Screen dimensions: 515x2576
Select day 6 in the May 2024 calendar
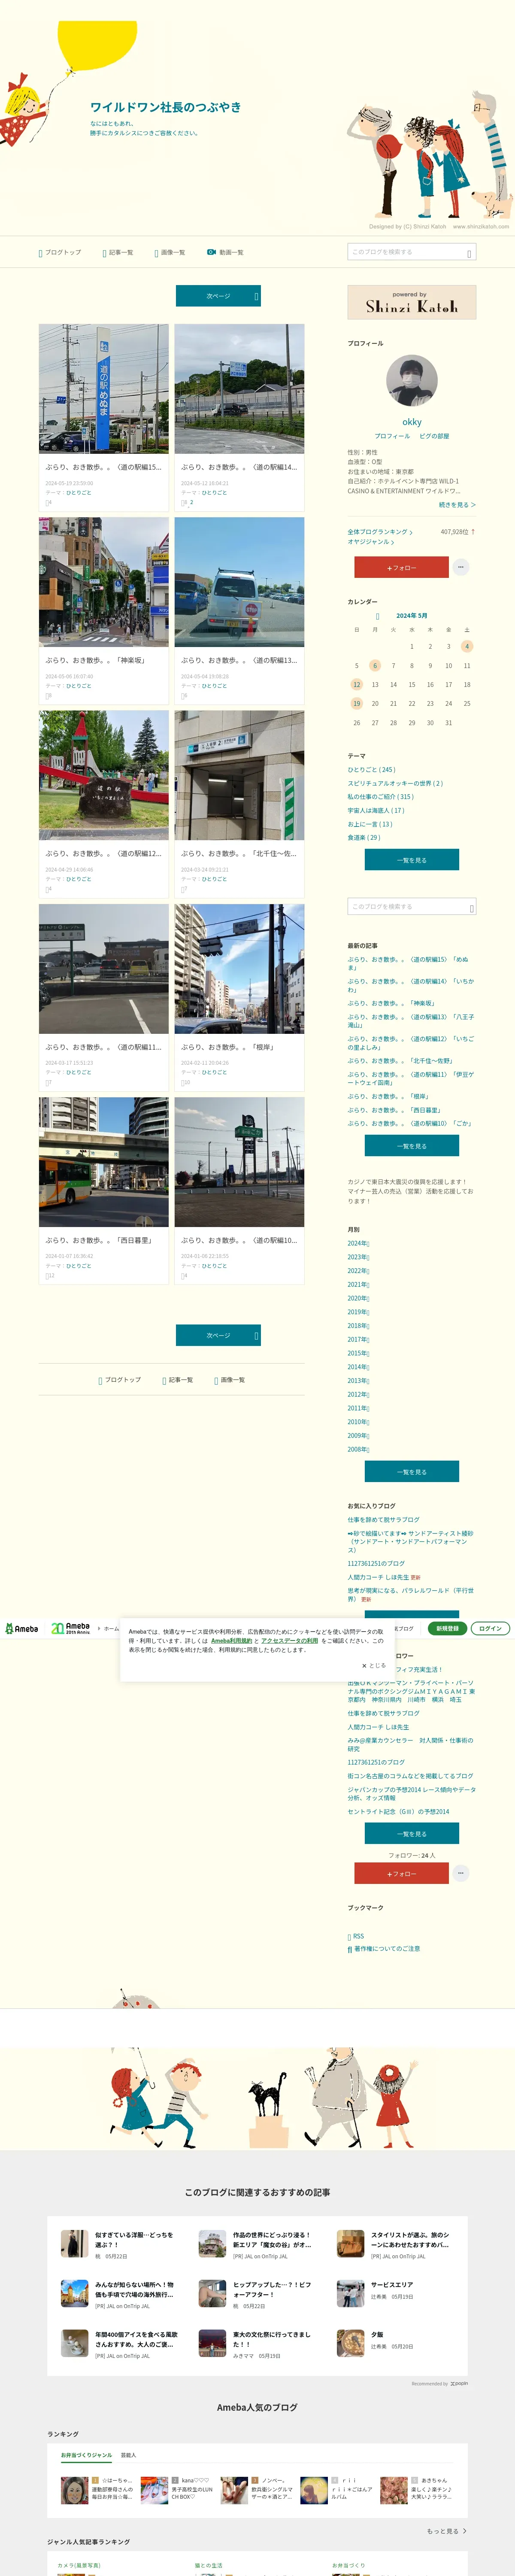point(375,666)
